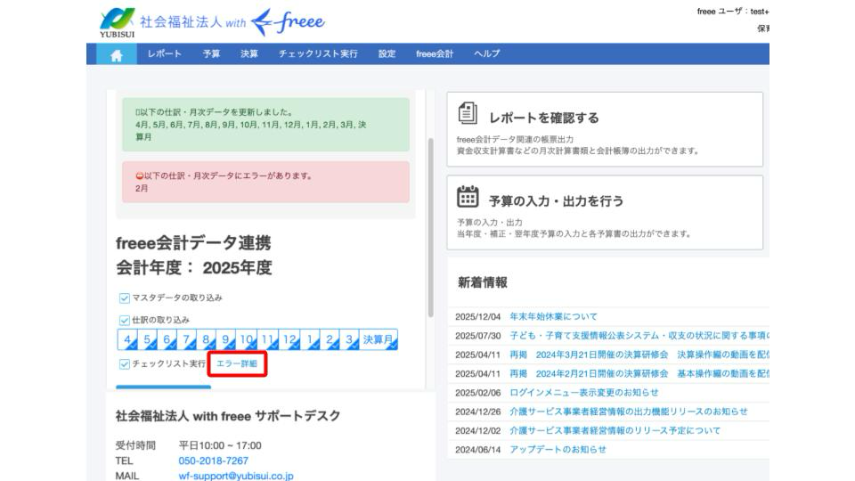Toggle the マスタデータの取り込み checkbox
This screenshot has height=481, width=855.
[x=125, y=298]
